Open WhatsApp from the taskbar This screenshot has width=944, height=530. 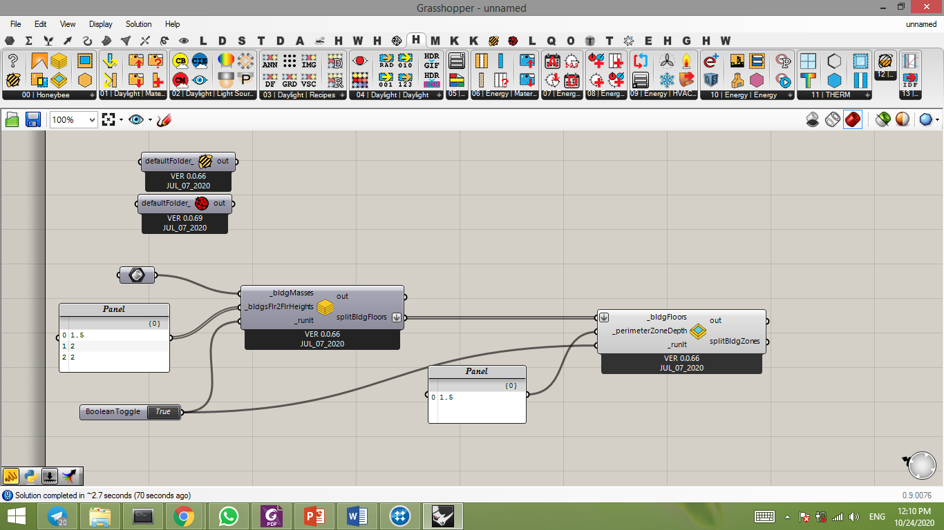(x=228, y=516)
